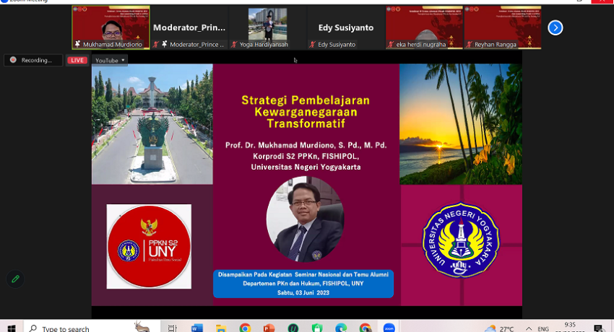Open the YouTube live stream dropdown
The height and width of the screenshot is (332, 614).
tap(110, 60)
